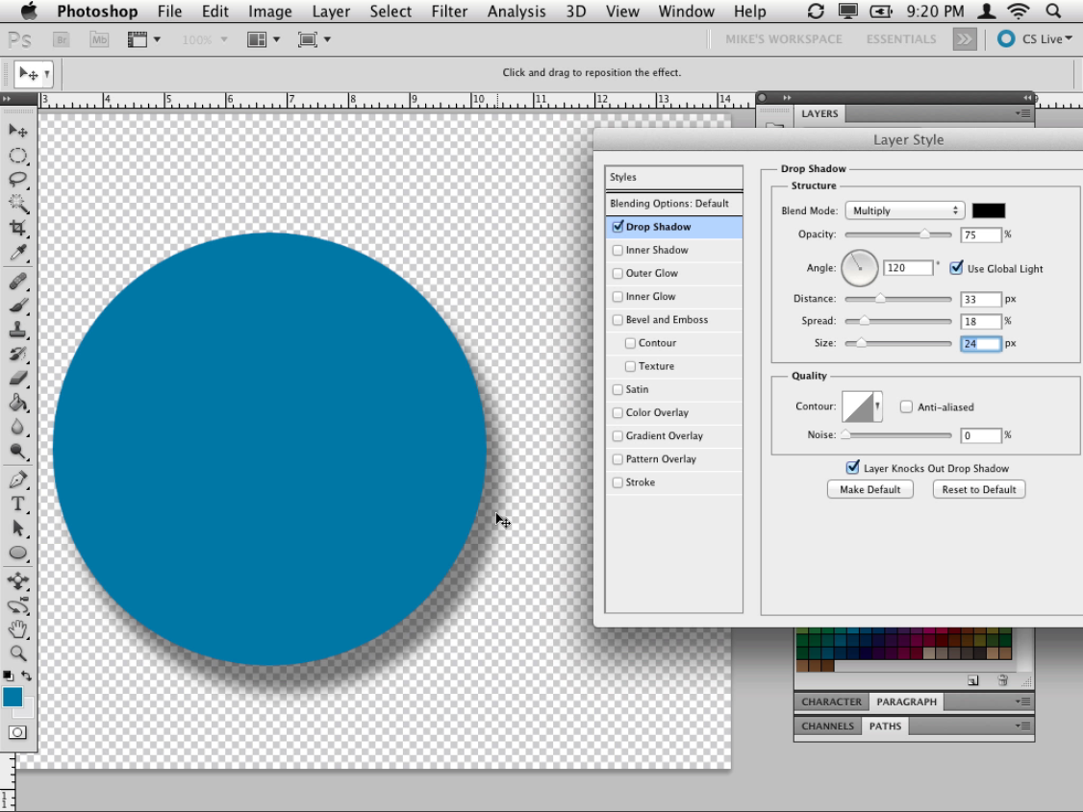Toggle Use Global Light checkbox
Image resolution: width=1083 pixels, height=812 pixels.
(x=957, y=268)
